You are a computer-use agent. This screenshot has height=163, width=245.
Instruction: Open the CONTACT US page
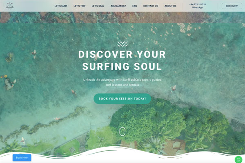pos(151,6)
